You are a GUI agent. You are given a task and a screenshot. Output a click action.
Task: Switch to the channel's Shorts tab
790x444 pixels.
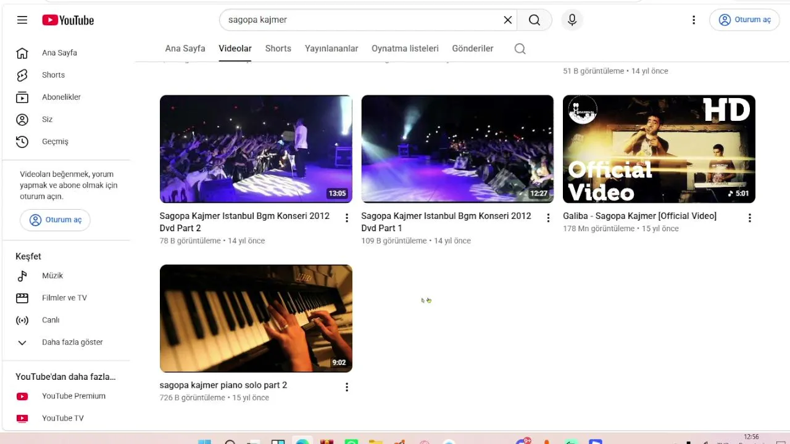[278, 49]
